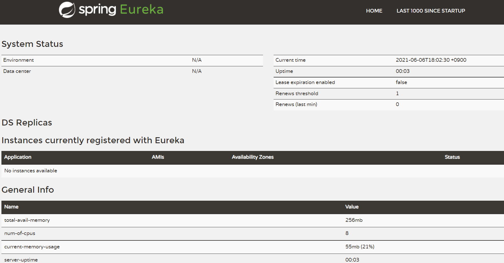Click the num-of-cpus row name

(x=20, y=233)
